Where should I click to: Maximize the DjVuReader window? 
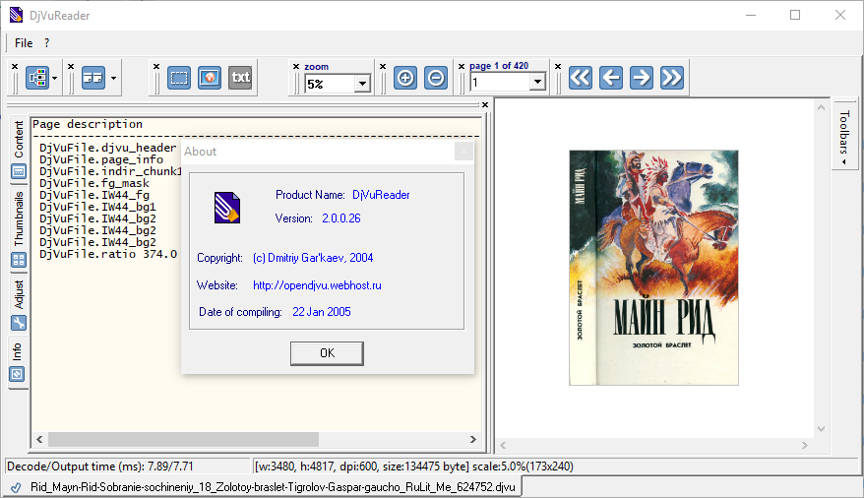tap(794, 15)
